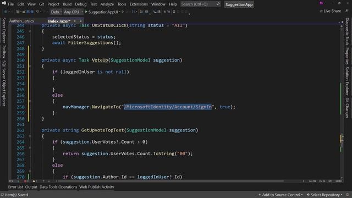Open the Debug menu

click(81, 4)
